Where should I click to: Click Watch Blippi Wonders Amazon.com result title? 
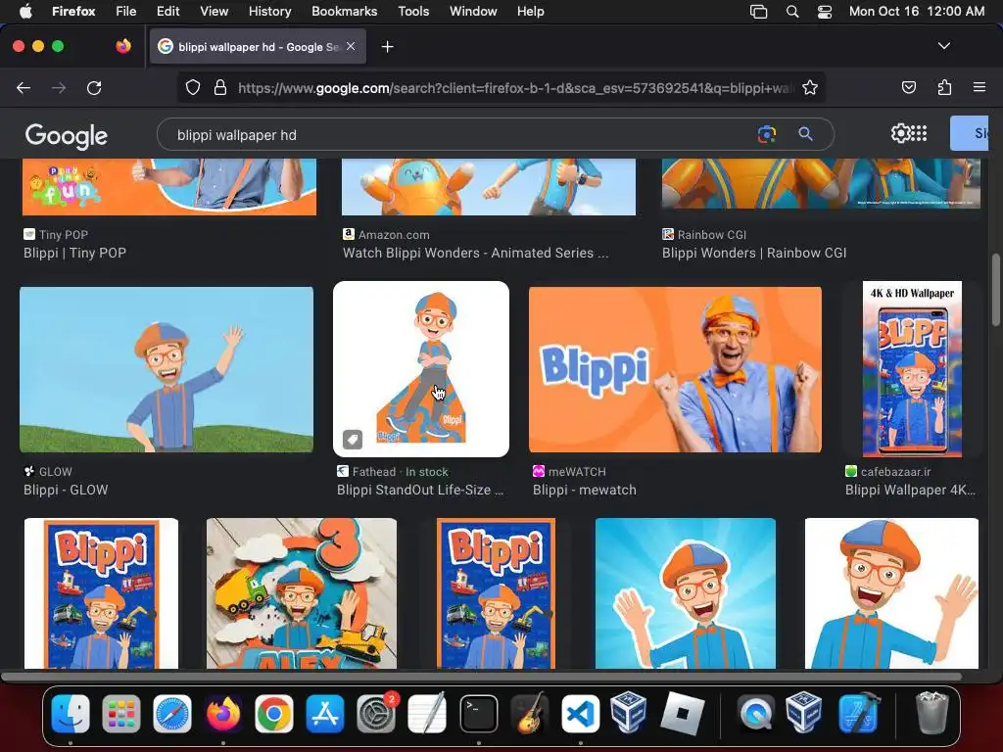pyautogui.click(x=475, y=253)
